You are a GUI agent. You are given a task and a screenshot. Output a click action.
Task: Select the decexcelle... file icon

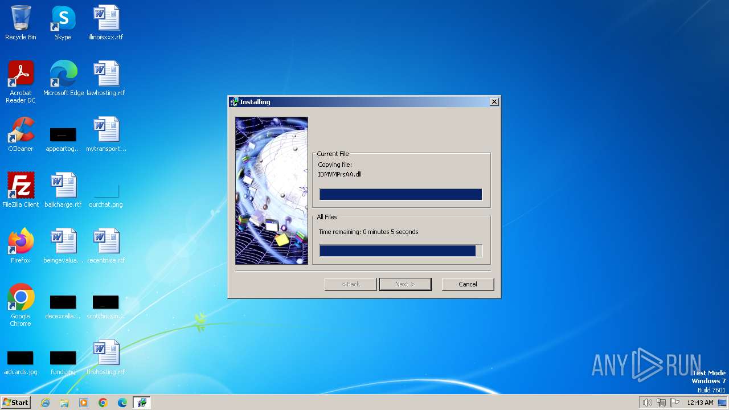tap(63, 307)
